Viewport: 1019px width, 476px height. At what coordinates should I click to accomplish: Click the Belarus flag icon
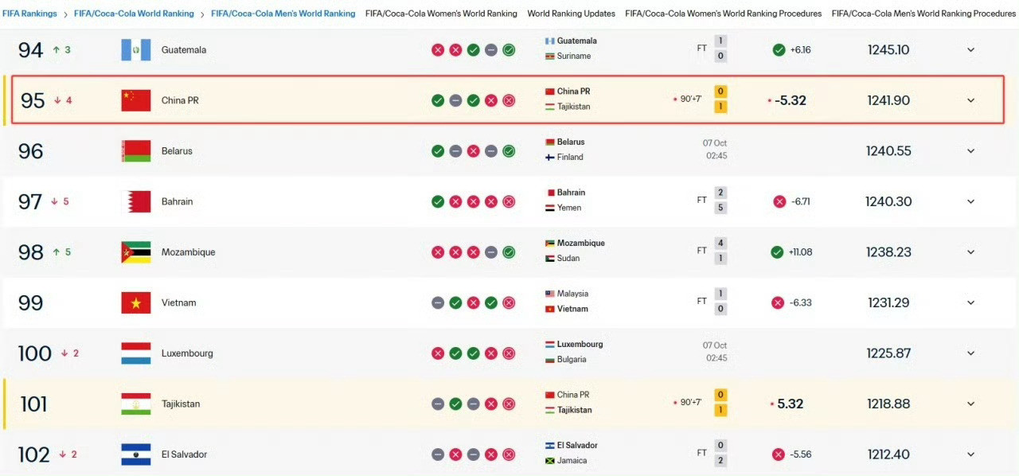135,151
